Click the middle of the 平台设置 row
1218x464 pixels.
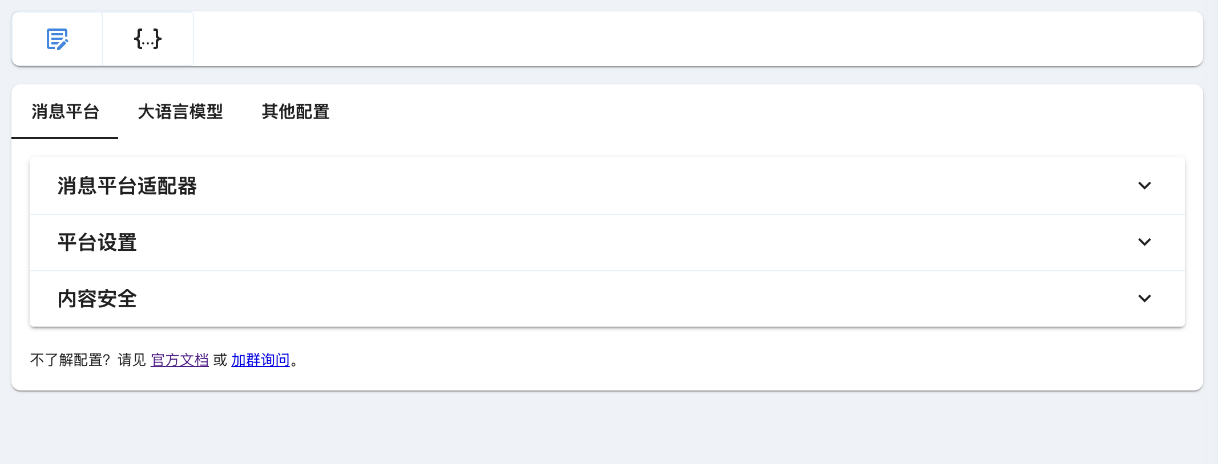[607, 242]
